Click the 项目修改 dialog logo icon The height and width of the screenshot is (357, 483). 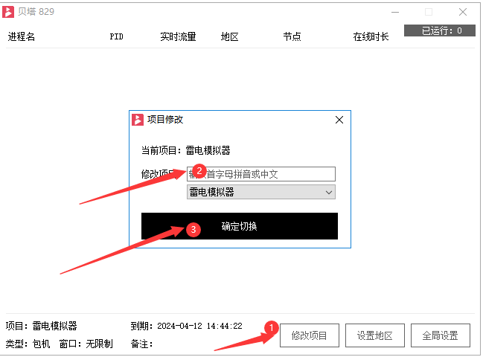(x=138, y=120)
